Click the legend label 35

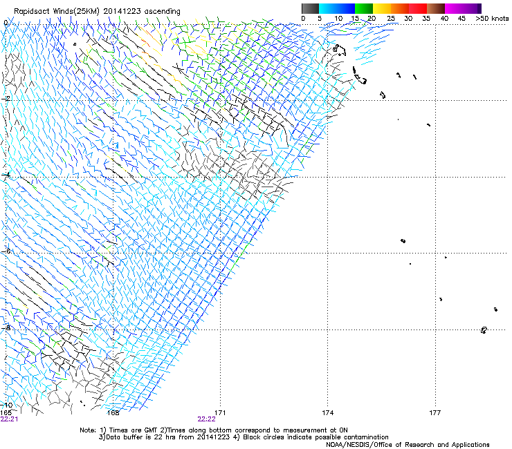(x=426, y=19)
